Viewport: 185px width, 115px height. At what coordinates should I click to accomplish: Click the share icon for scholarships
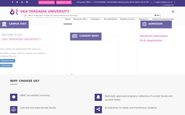(x=98, y=110)
